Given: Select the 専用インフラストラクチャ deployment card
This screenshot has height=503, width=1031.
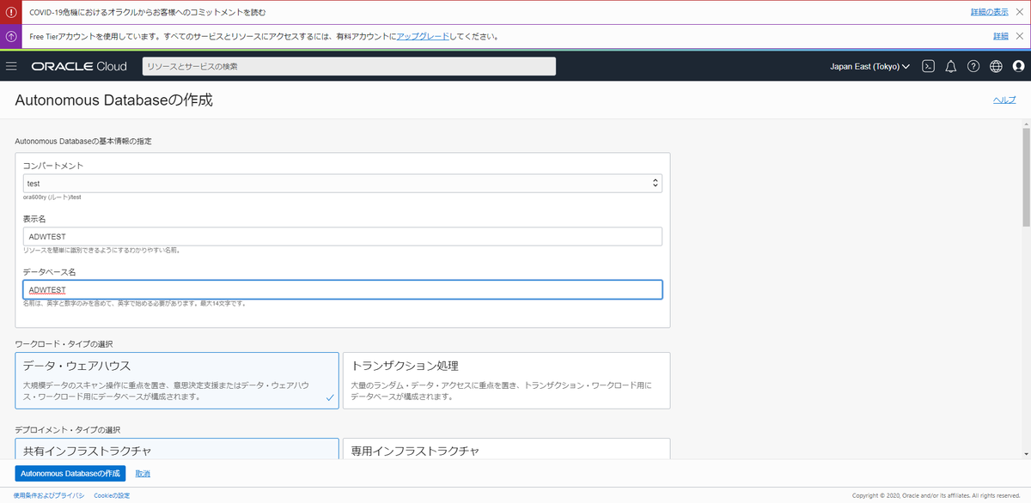Looking at the screenshot, I should pos(506,448).
